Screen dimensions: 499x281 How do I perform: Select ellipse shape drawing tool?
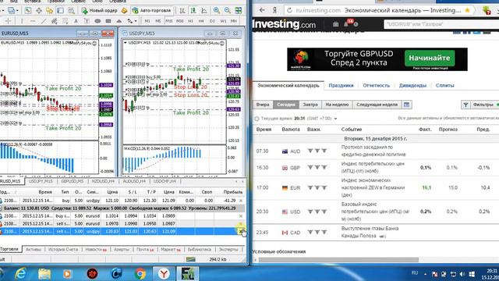(97, 21)
